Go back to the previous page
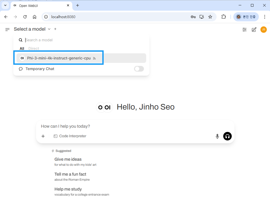The width and height of the screenshot is (270, 202). pos(6,17)
